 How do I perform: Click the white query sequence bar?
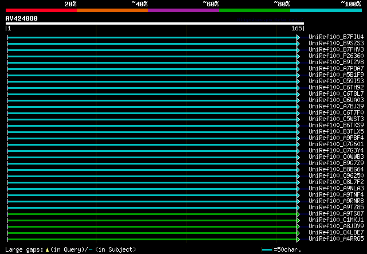154,24
